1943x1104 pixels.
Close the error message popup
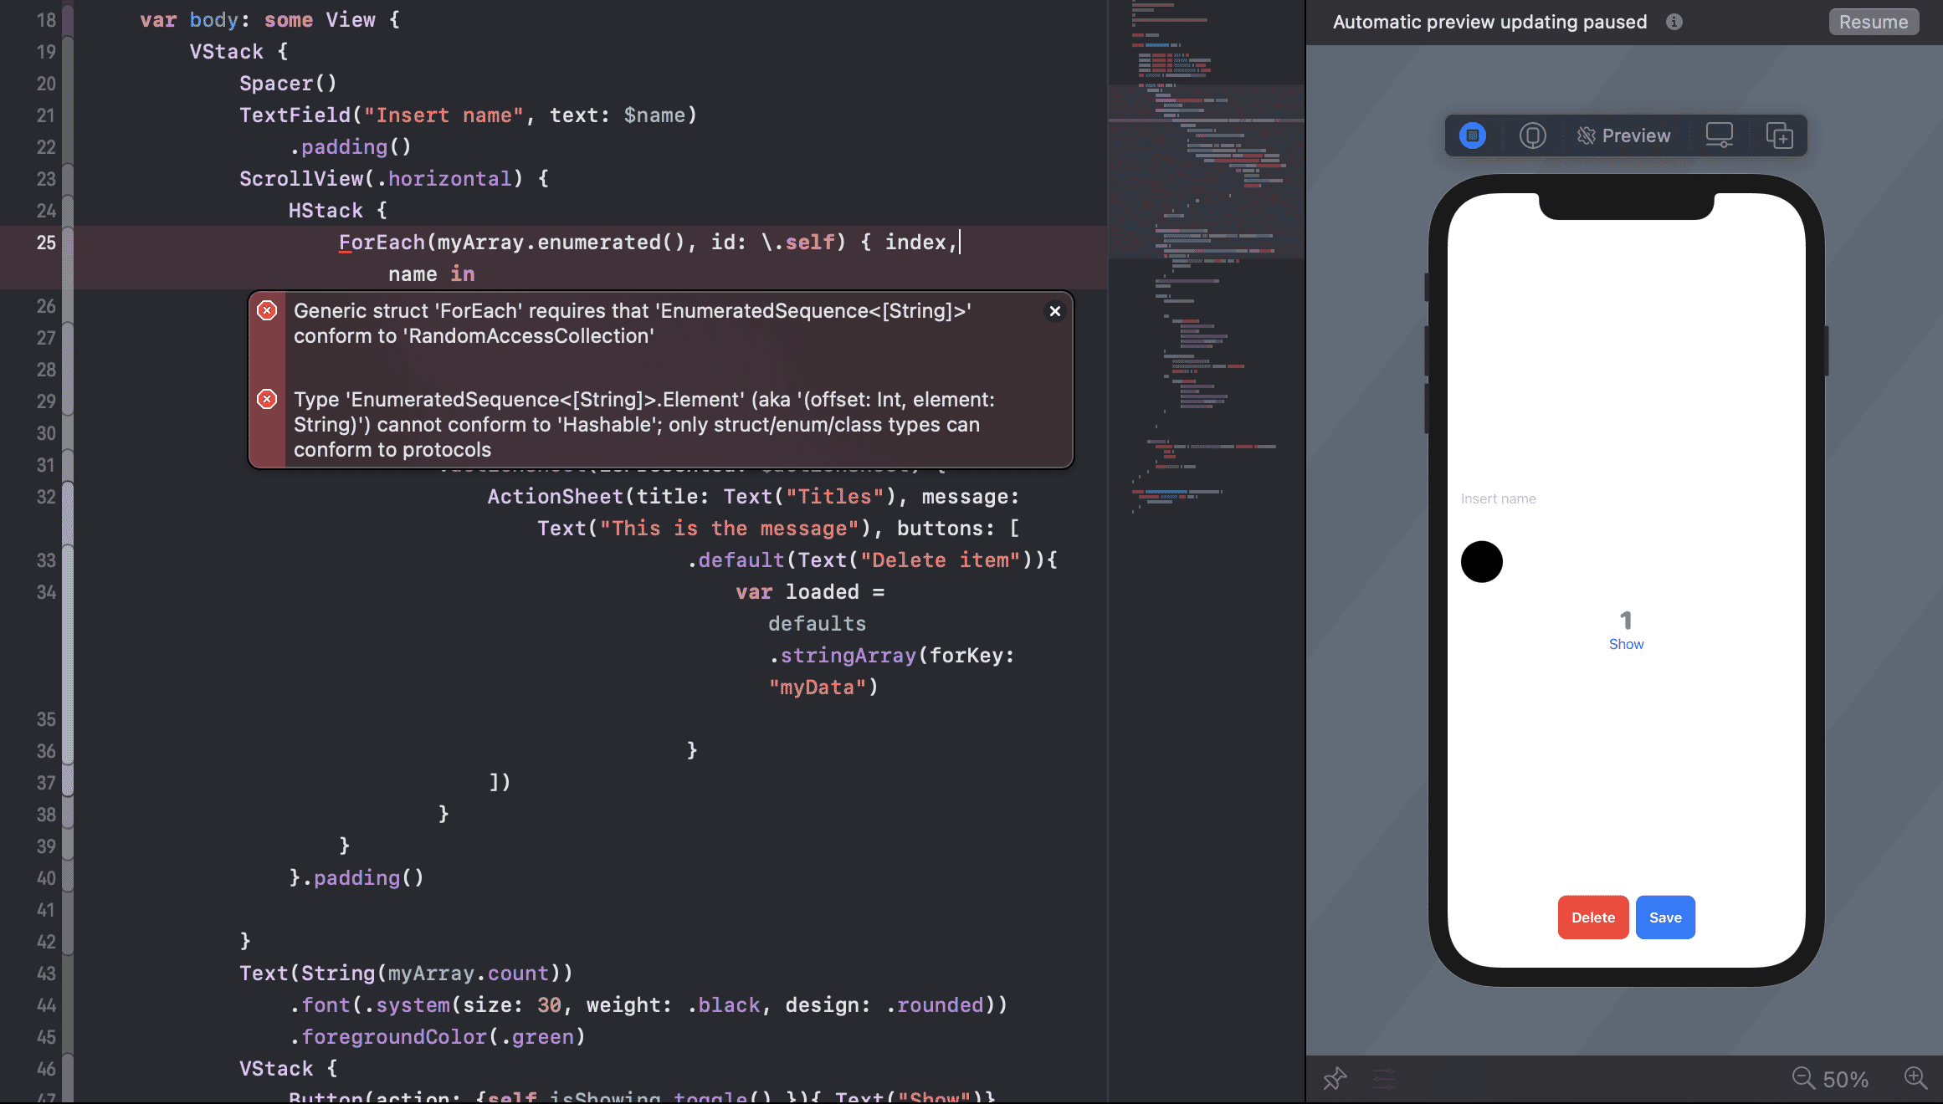pos(1054,311)
